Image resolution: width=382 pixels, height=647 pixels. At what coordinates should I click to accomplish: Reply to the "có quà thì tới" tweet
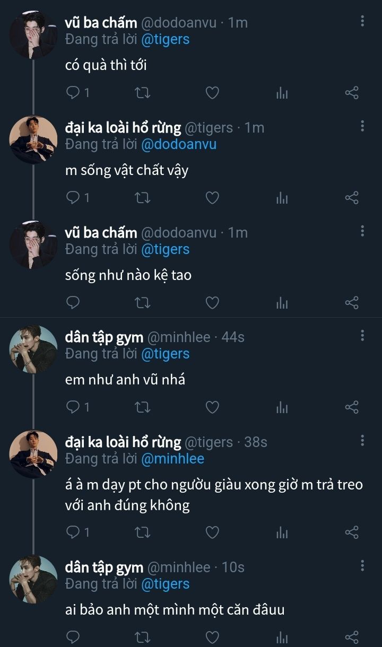[73, 93]
